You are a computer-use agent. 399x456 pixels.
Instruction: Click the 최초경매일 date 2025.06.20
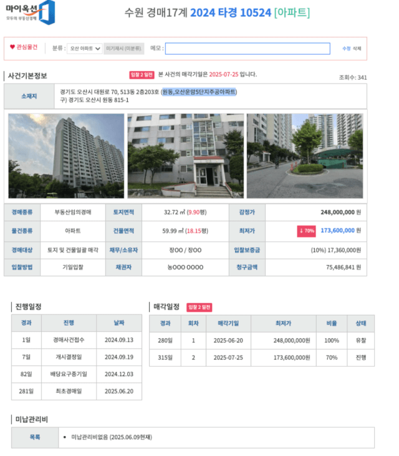tap(119, 392)
